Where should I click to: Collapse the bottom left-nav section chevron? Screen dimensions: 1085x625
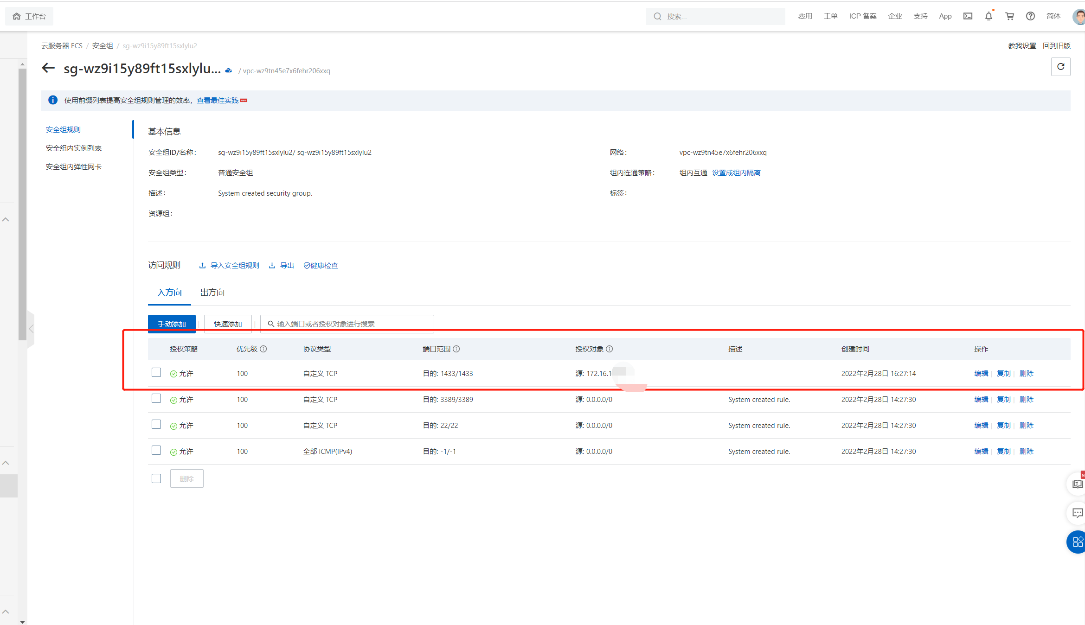point(6,612)
